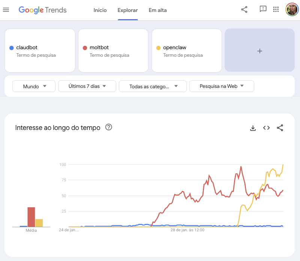
Task: Switch to the Em alta tab
Action: coord(157,10)
